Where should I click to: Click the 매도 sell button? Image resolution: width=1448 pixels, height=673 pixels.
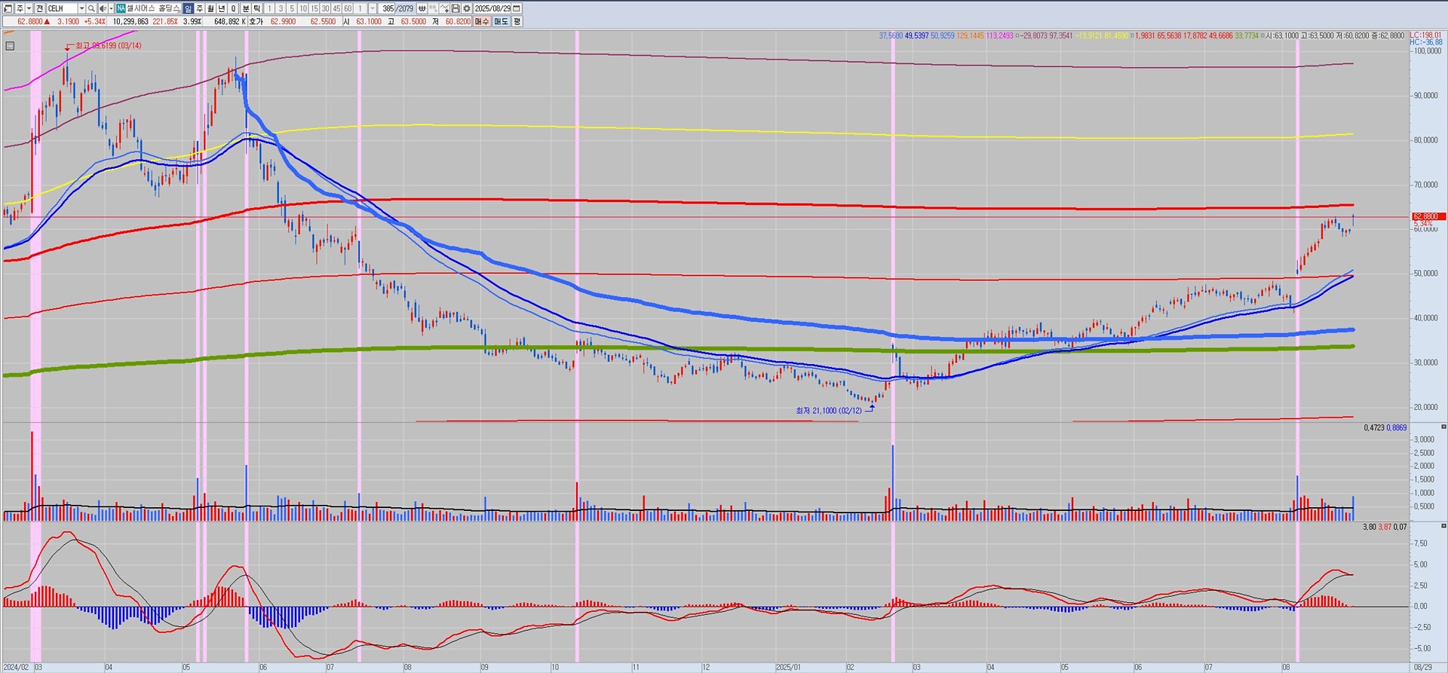click(502, 22)
